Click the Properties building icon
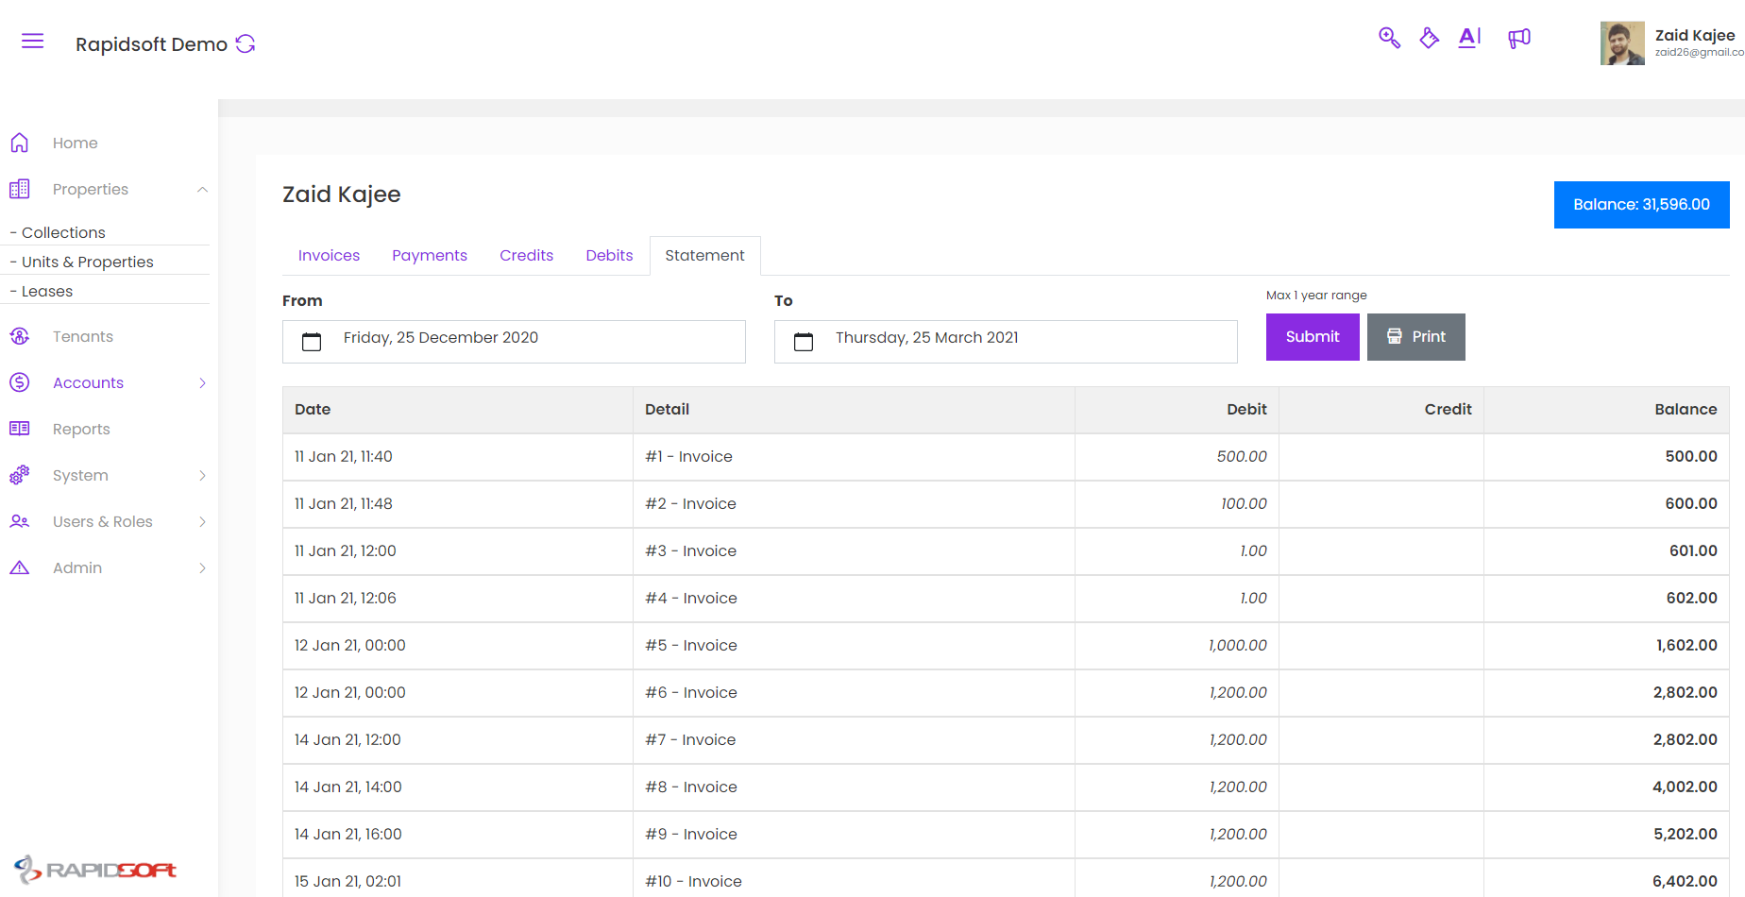 point(20,189)
